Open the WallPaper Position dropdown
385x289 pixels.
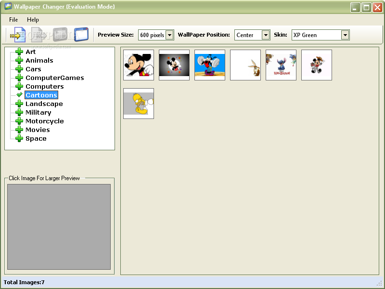coord(266,35)
